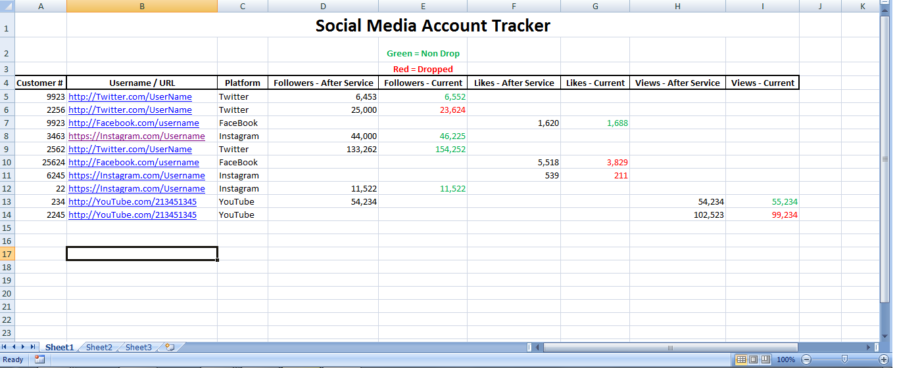Click the zoom slider handle

[x=844, y=359]
